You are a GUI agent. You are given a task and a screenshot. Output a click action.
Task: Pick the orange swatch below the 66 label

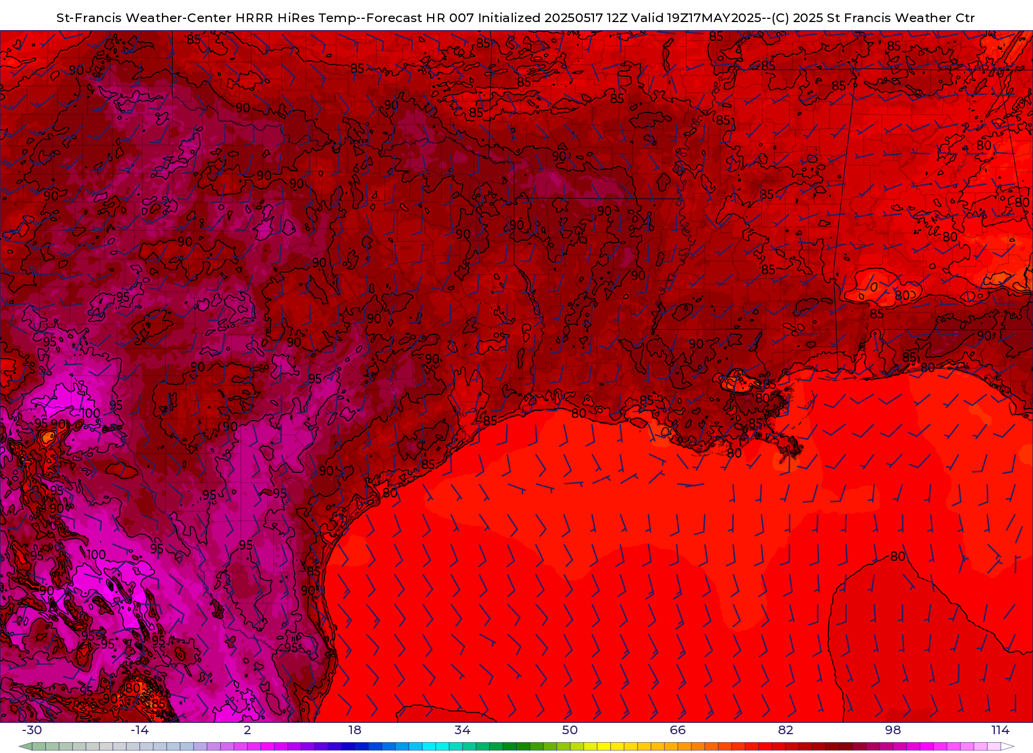point(684,747)
